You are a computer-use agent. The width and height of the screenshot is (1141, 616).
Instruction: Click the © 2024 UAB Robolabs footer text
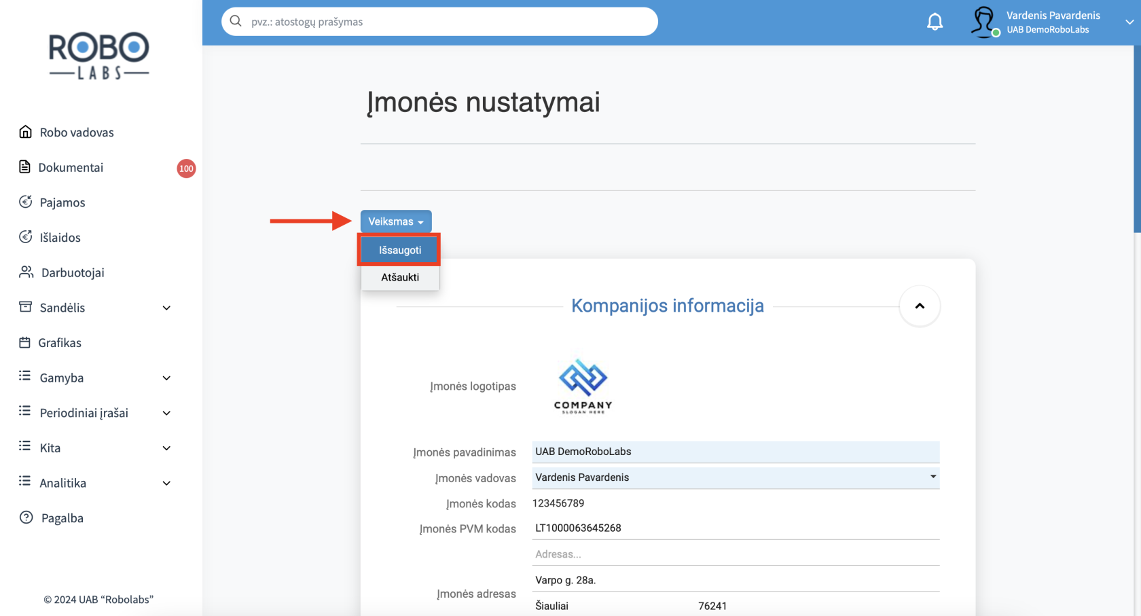[98, 599]
